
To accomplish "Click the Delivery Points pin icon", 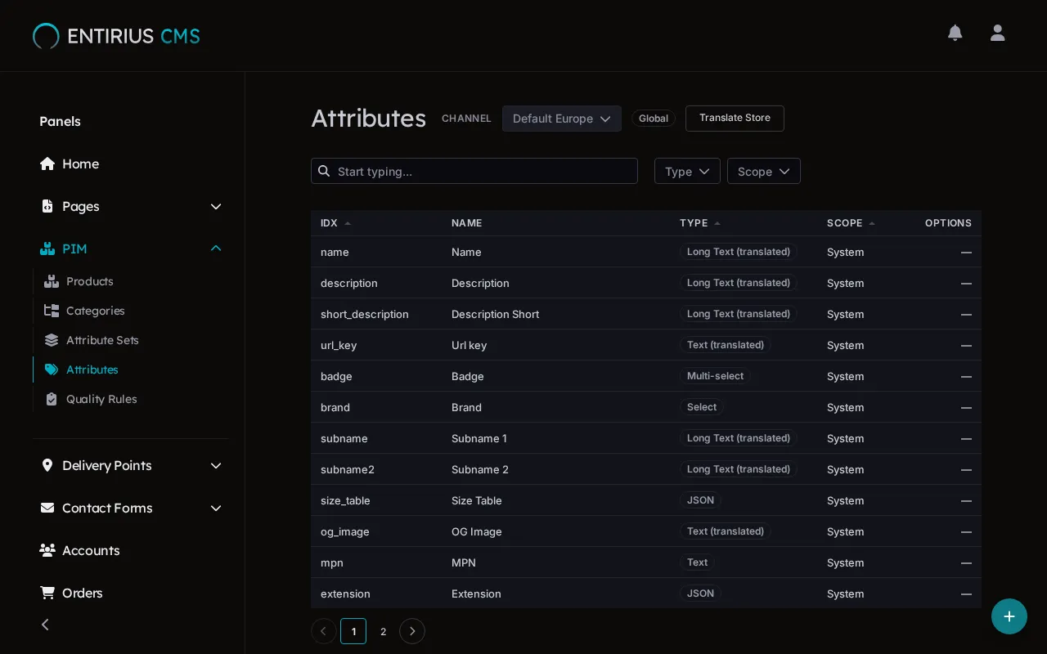I will pyautogui.click(x=47, y=465).
